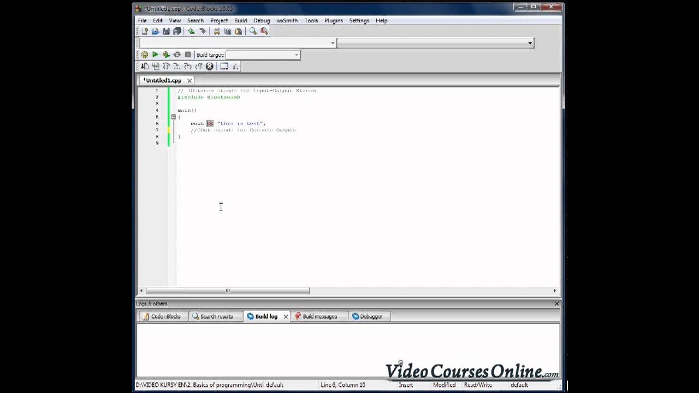Image resolution: width=699 pixels, height=393 pixels.
Task: Click the Replace icon in toolbar
Action: 264,32
